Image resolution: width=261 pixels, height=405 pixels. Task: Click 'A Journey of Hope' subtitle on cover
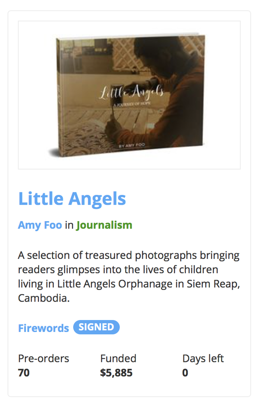pos(132,104)
